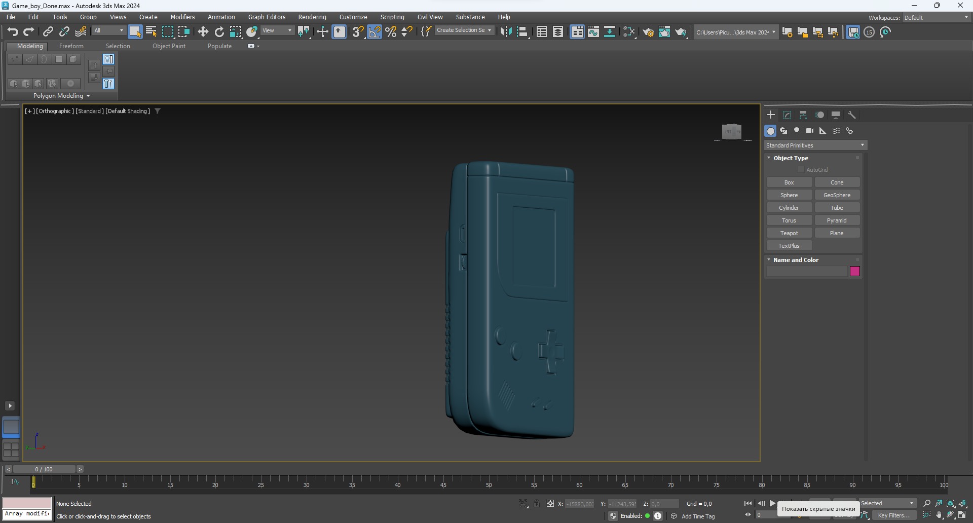The height and width of the screenshot is (523, 973).
Task: Open the Standard Primitives dropdown
Action: pyautogui.click(x=815, y=145)
